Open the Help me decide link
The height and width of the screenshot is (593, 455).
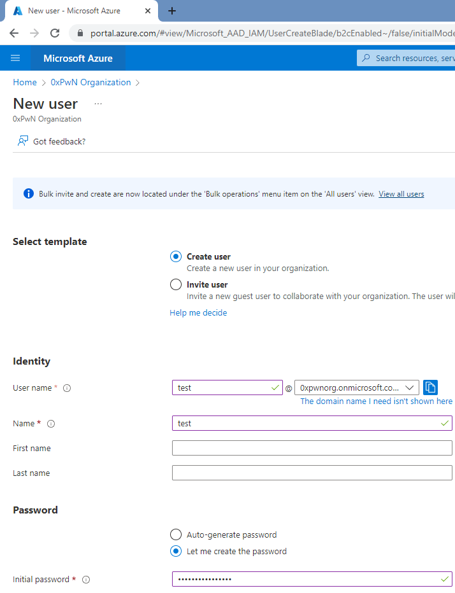tap(198, 312)
